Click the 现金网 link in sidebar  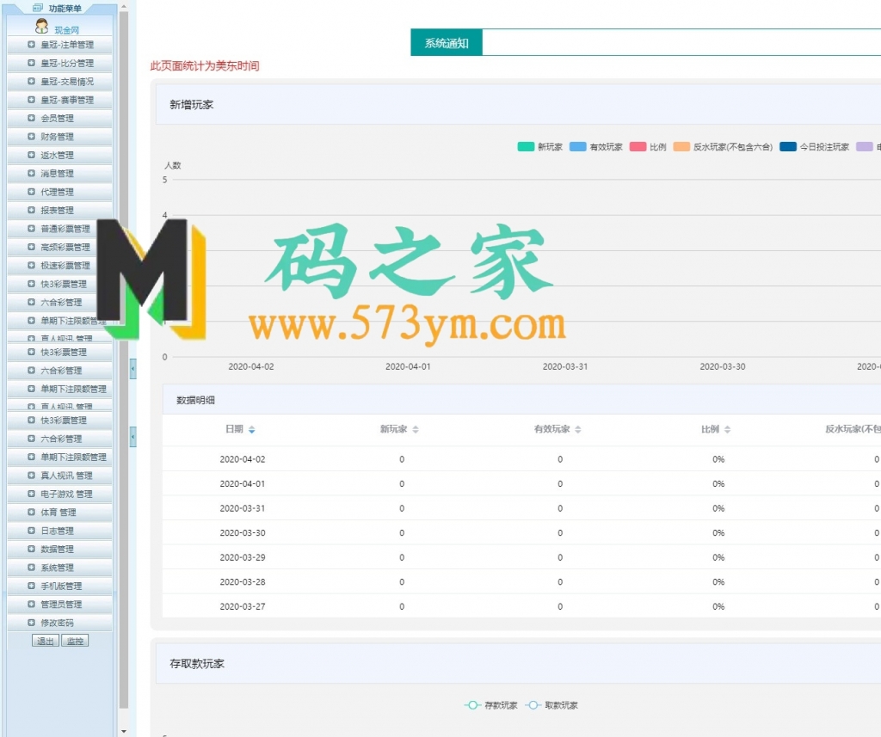[x=67, y=30]
